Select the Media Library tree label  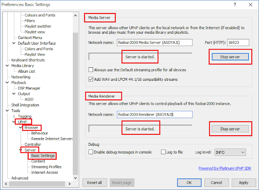tap(23, 66)
